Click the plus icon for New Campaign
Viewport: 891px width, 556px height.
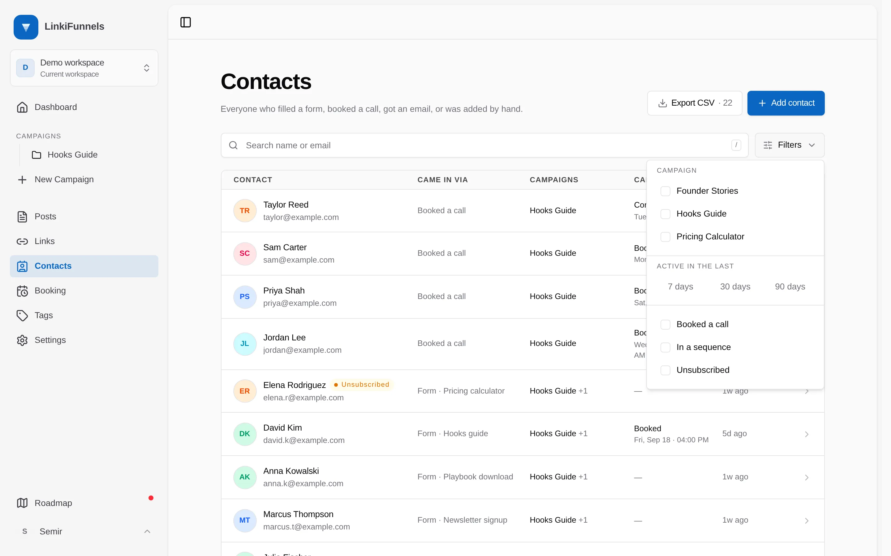(22, 179)
